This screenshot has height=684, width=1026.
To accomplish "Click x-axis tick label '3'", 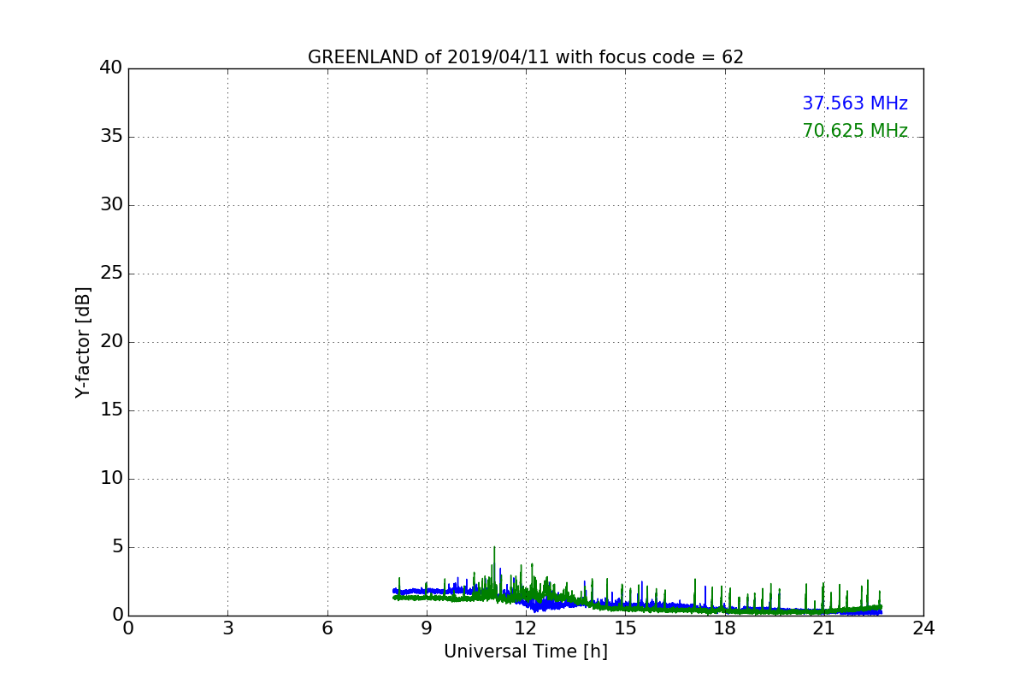I will (227, 628).
